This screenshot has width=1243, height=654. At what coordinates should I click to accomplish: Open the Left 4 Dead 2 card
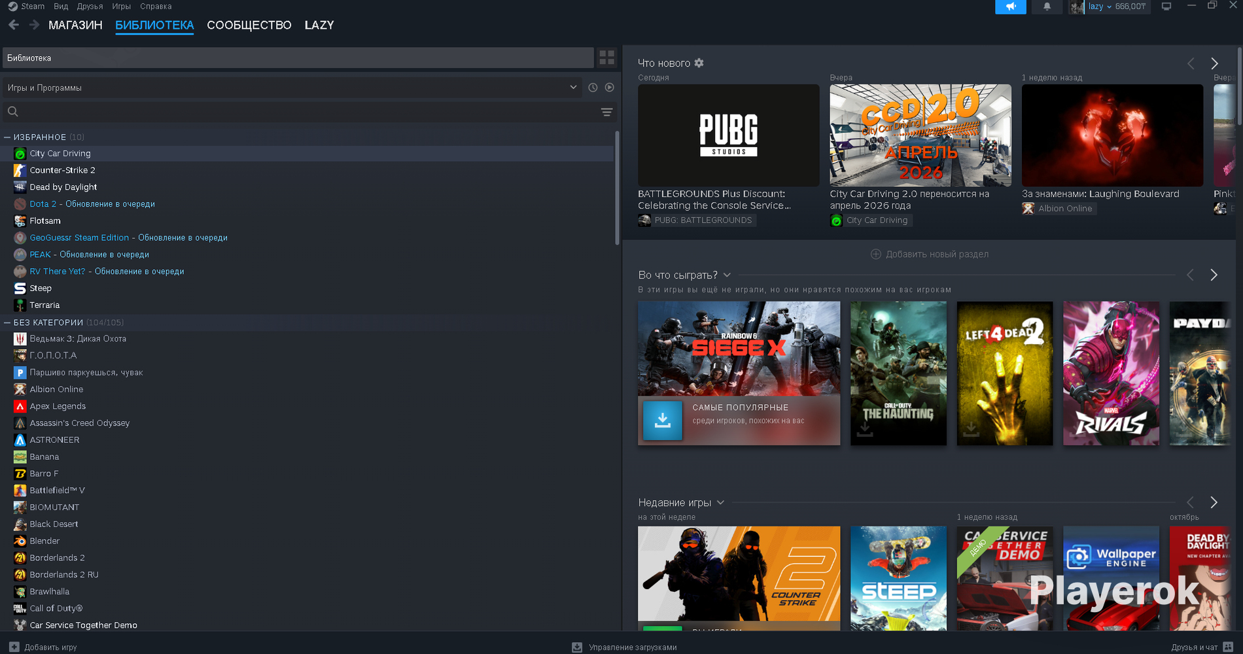tap(1005, 373)
